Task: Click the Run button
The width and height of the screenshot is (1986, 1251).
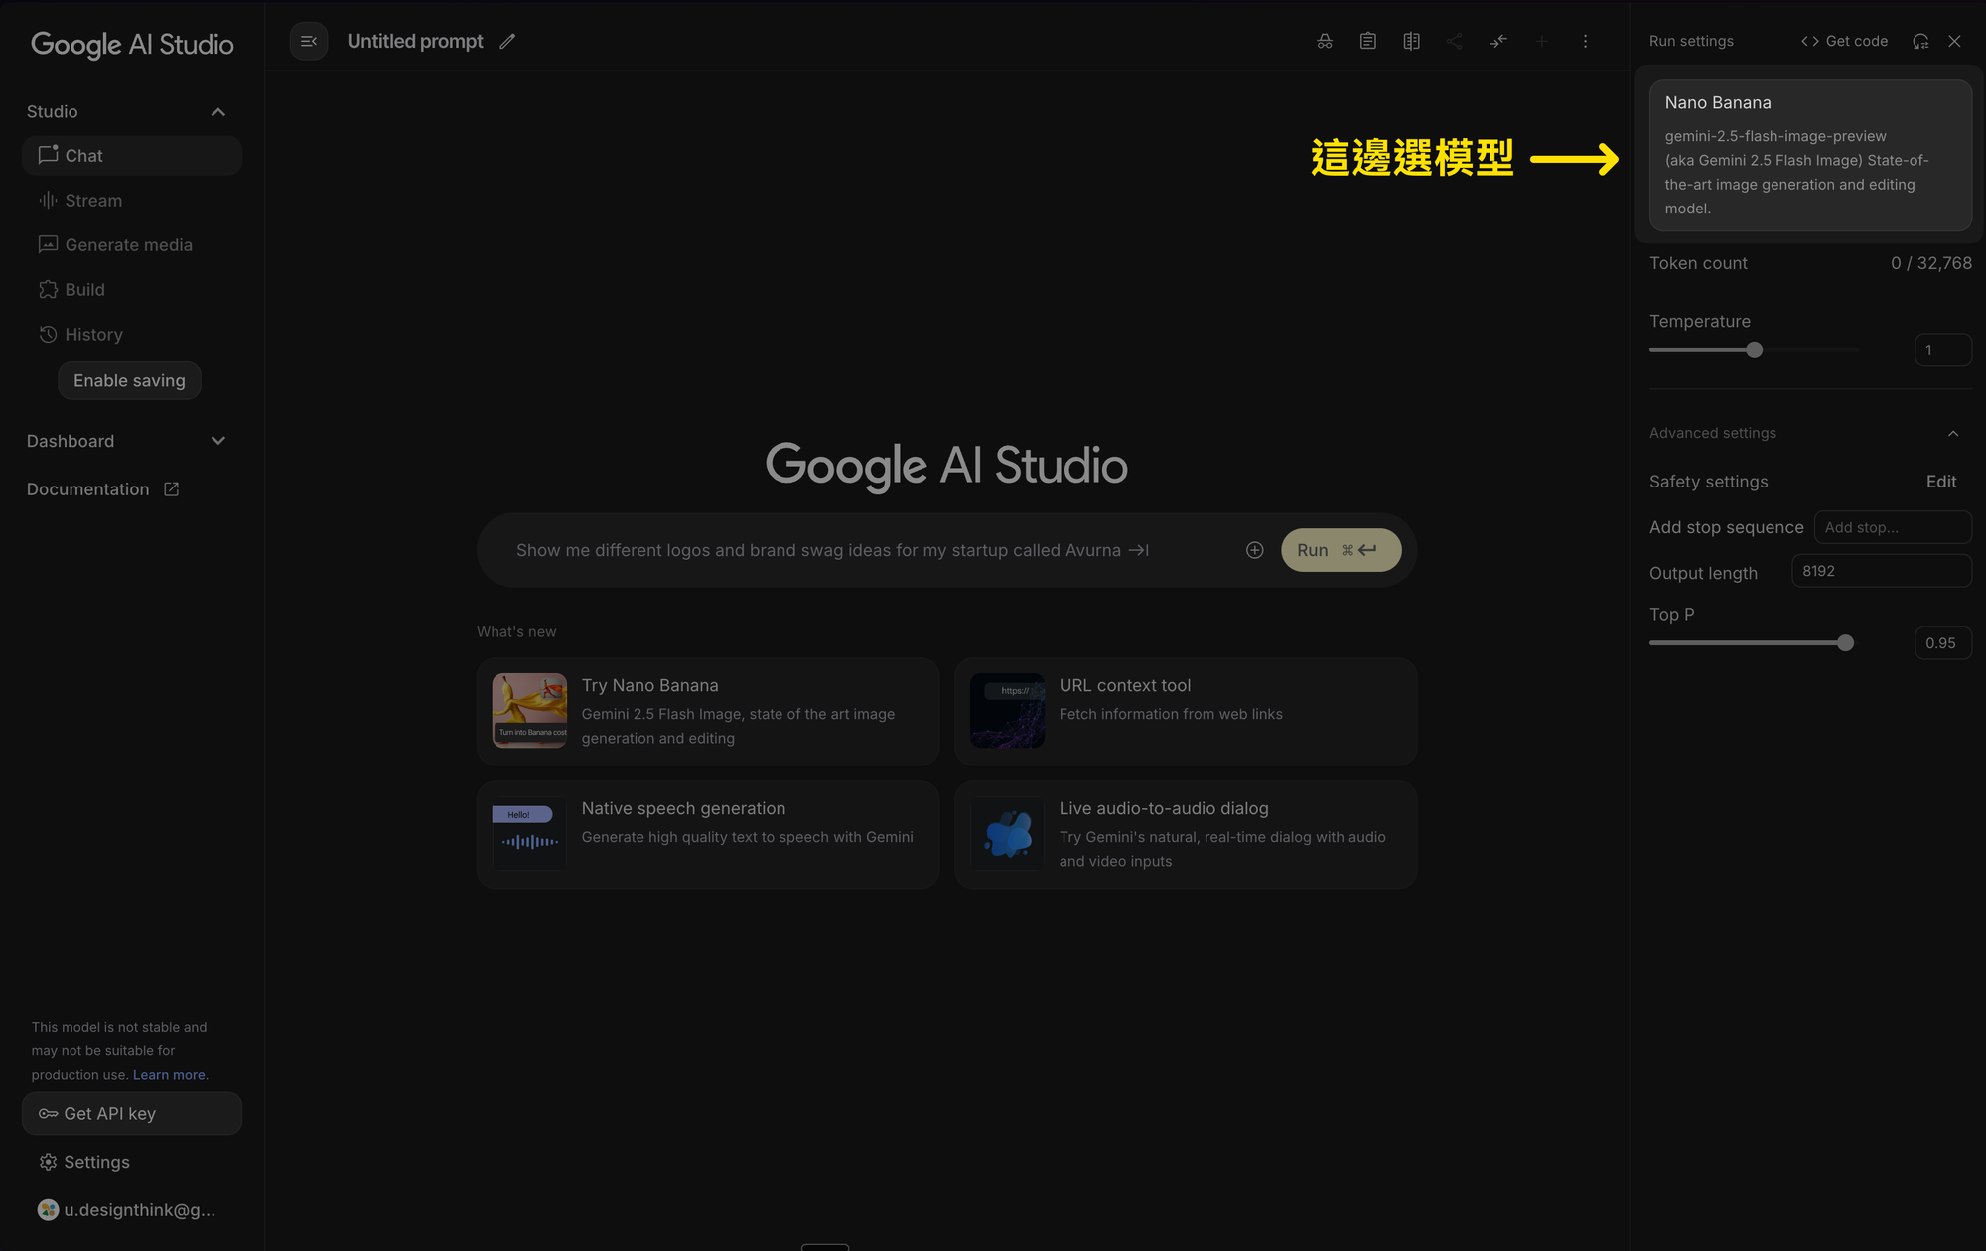Action: click(x=1341, y=550)
